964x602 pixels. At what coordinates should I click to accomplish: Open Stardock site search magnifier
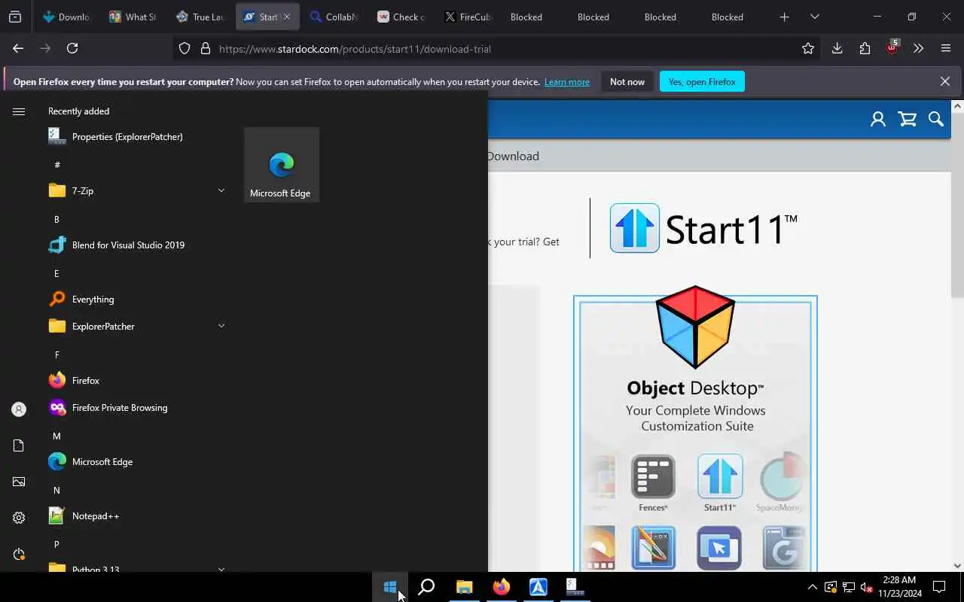[x=936, y=119]
